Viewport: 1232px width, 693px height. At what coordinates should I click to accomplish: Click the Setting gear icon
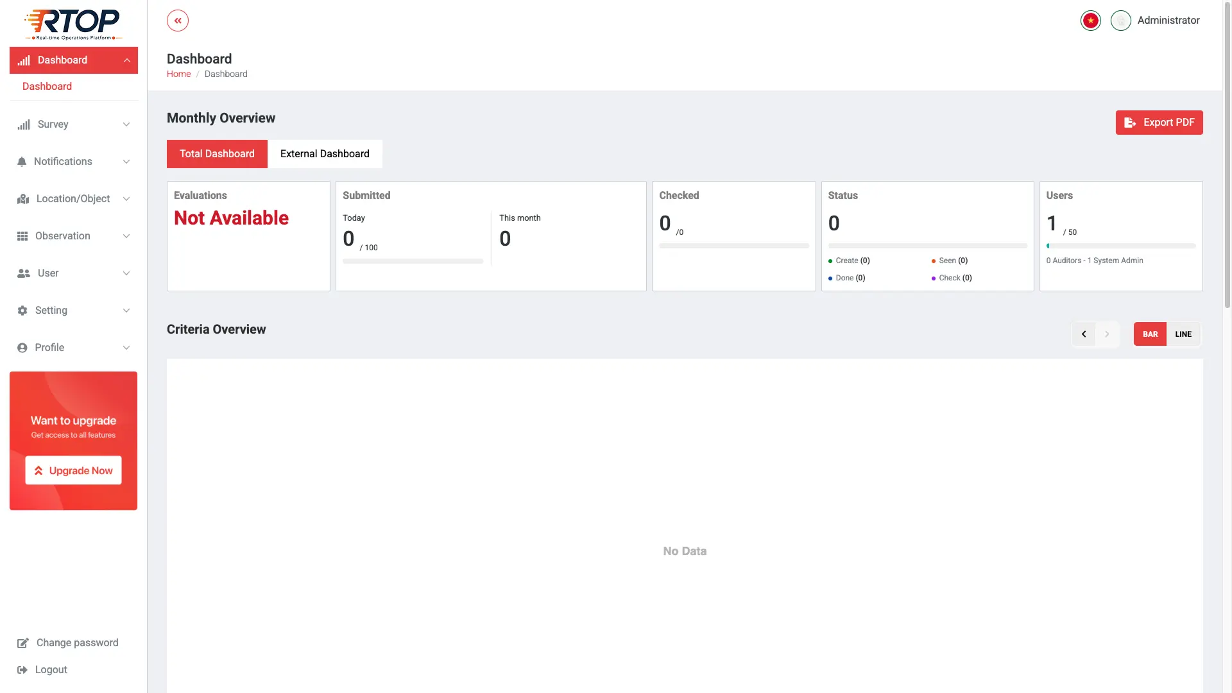(x=22, y=311)
